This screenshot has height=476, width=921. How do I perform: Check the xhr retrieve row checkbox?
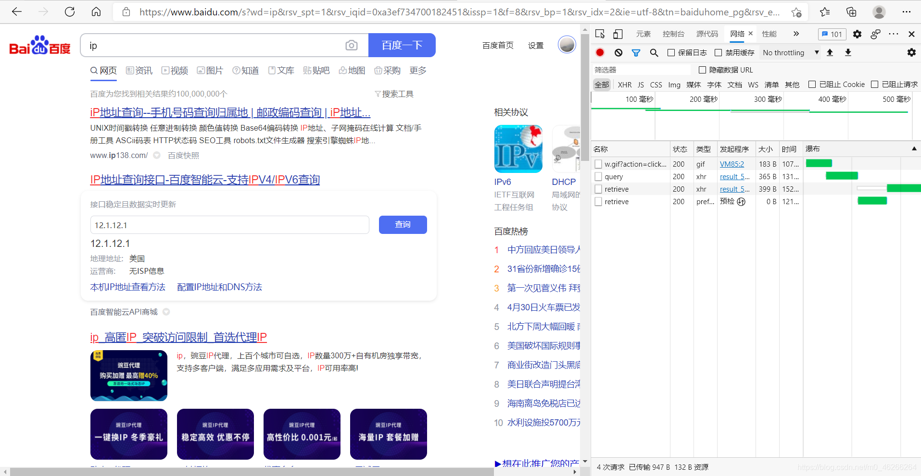tap(598, 189)
